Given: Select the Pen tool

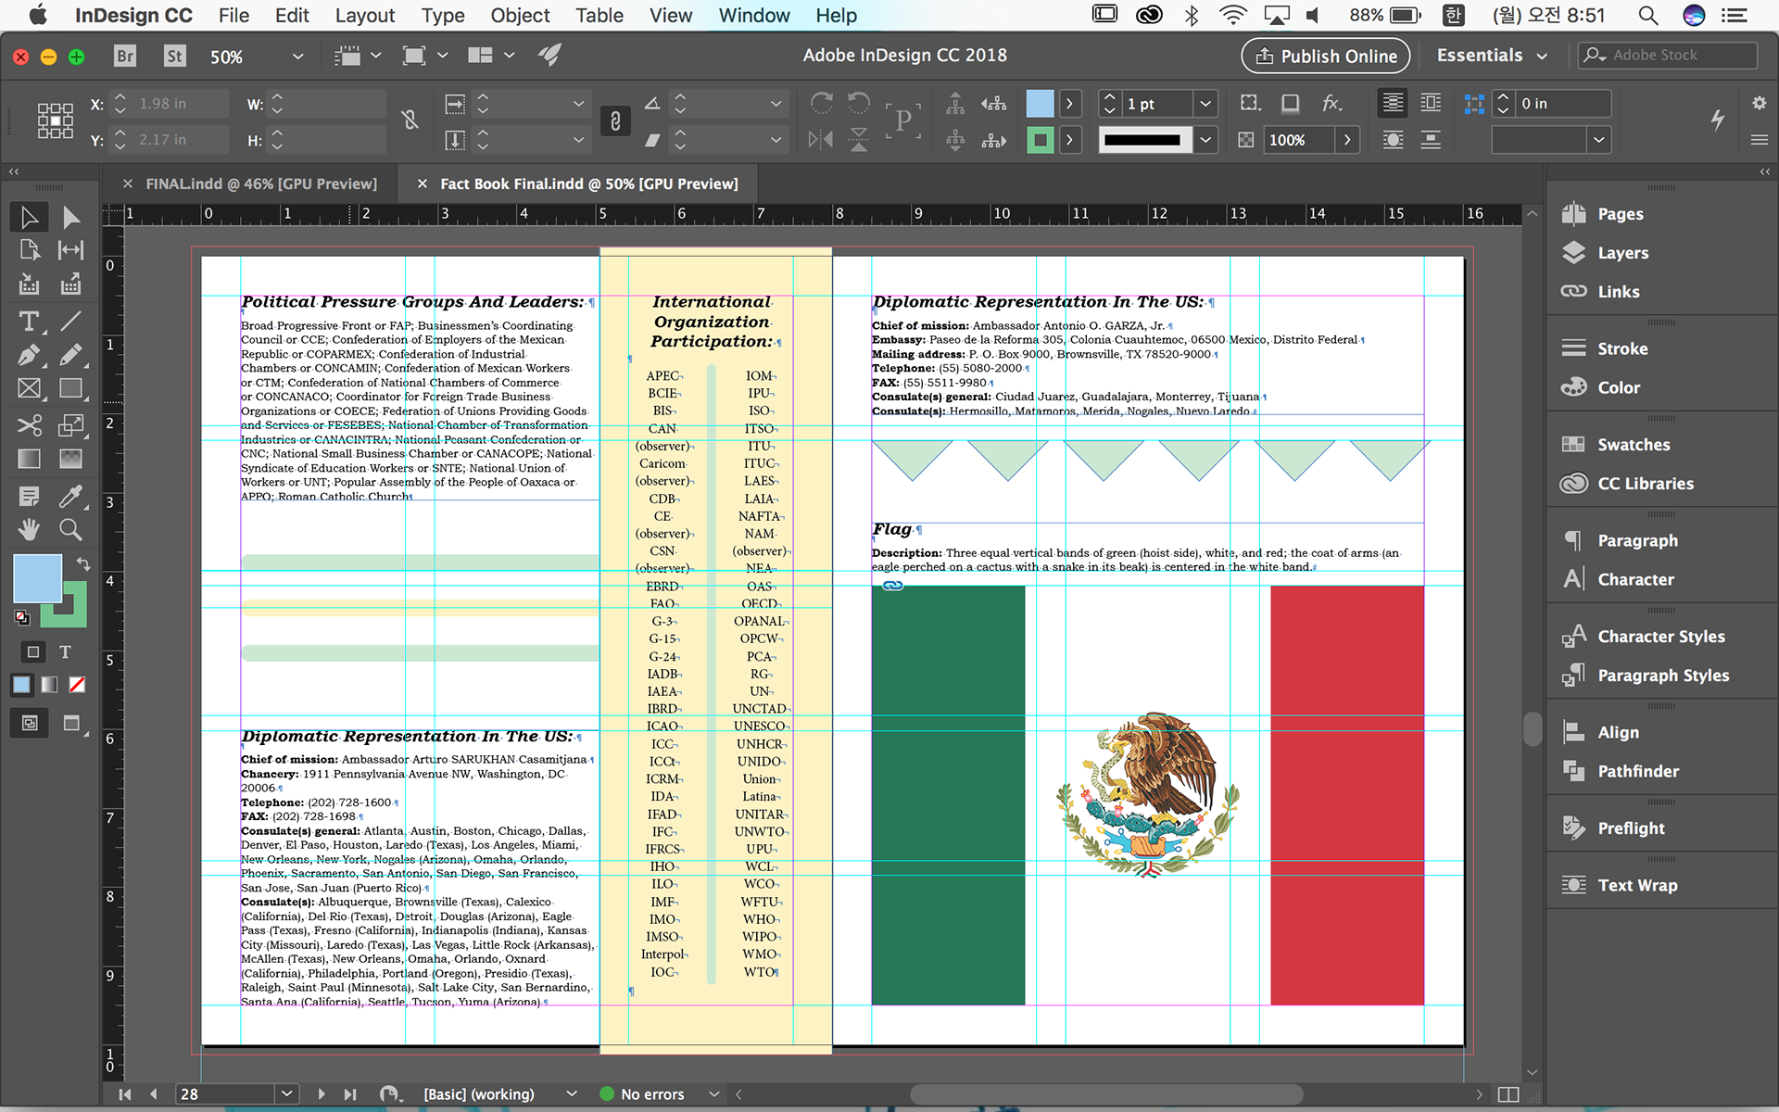Looking at the screenshot, I should point(29,355).
